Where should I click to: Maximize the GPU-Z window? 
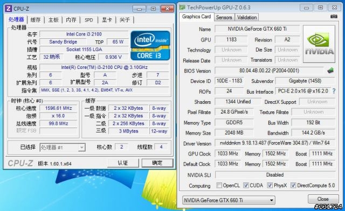point(320,8)
